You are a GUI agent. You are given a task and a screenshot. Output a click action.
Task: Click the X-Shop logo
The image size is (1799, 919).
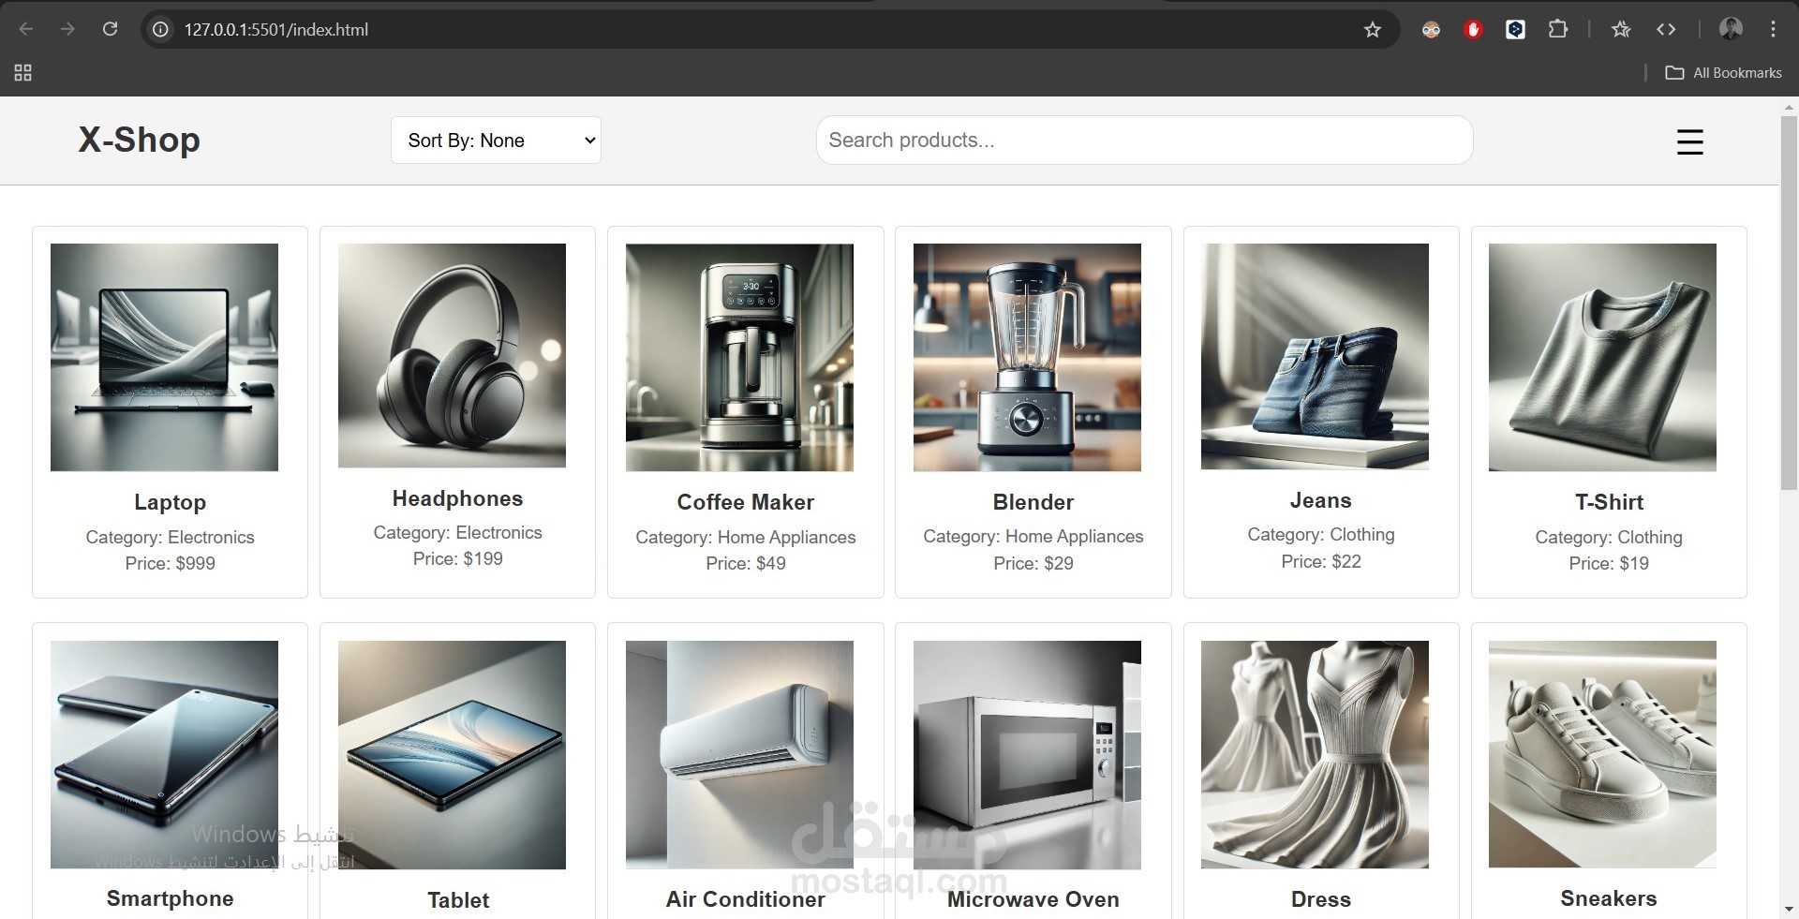point(139,140)
